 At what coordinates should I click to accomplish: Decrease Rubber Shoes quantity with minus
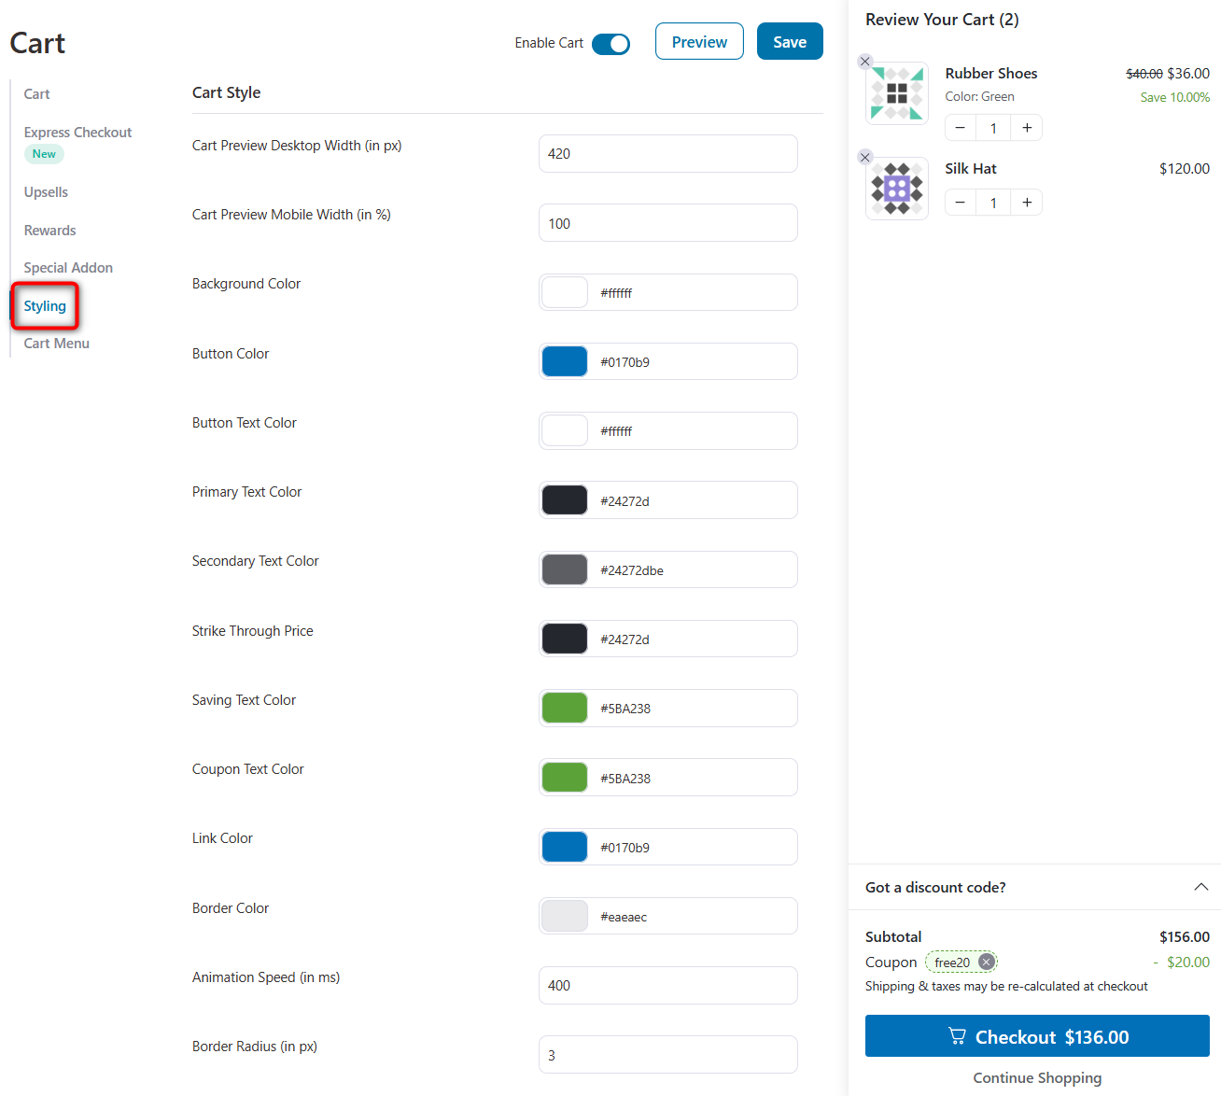pos(961,128)
